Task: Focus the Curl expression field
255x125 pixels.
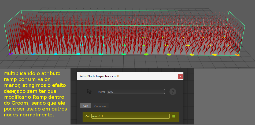Action: click(x=130, y=116)
